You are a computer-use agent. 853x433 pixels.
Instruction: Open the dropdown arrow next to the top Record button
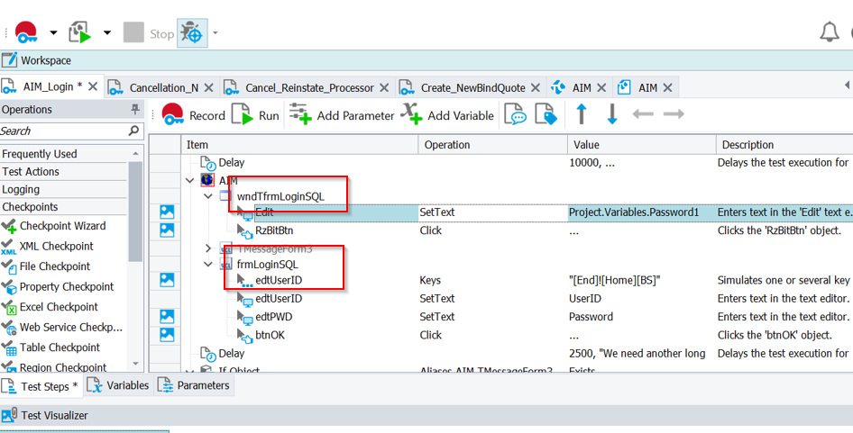click(53, 33)
